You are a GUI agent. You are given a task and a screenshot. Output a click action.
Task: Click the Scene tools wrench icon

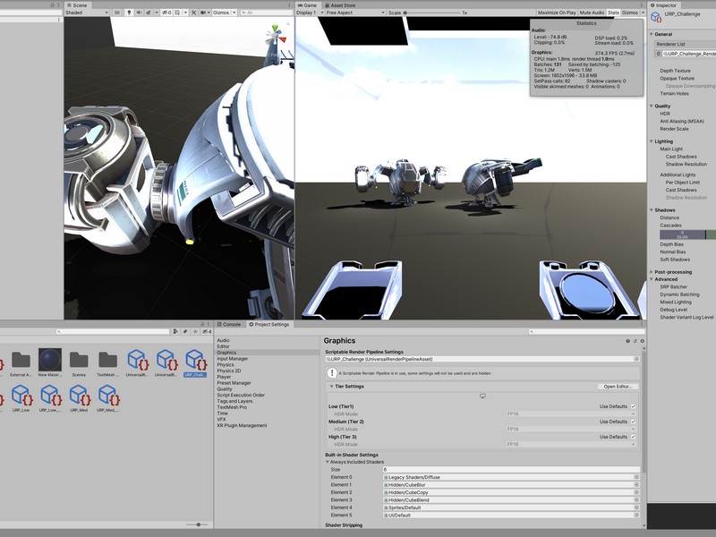pos(193,13)
